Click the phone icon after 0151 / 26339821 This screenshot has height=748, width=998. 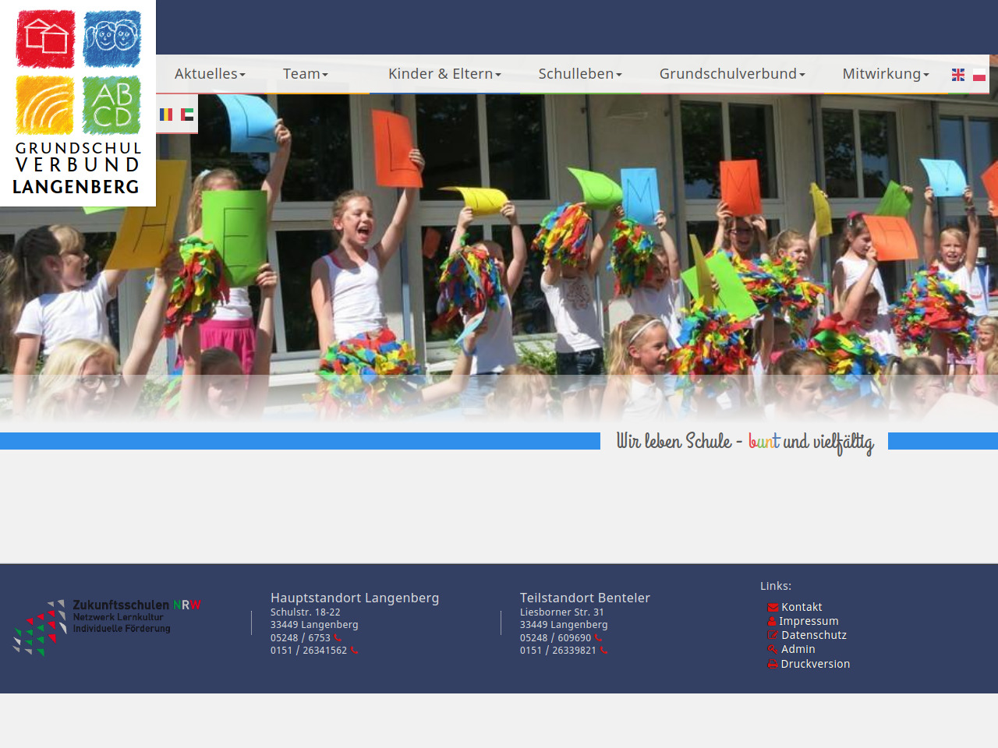tap(603, 651)
